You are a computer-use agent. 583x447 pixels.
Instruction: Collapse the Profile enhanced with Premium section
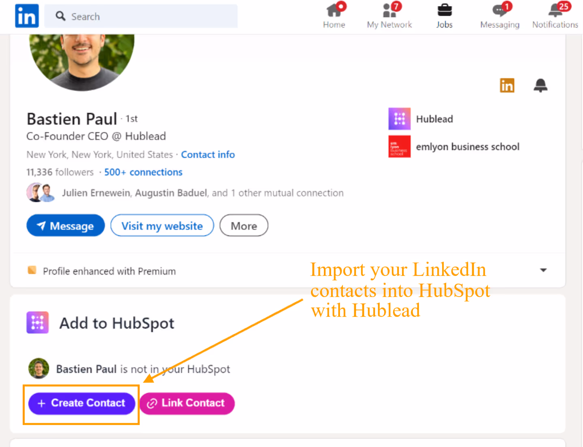point(543,270)
